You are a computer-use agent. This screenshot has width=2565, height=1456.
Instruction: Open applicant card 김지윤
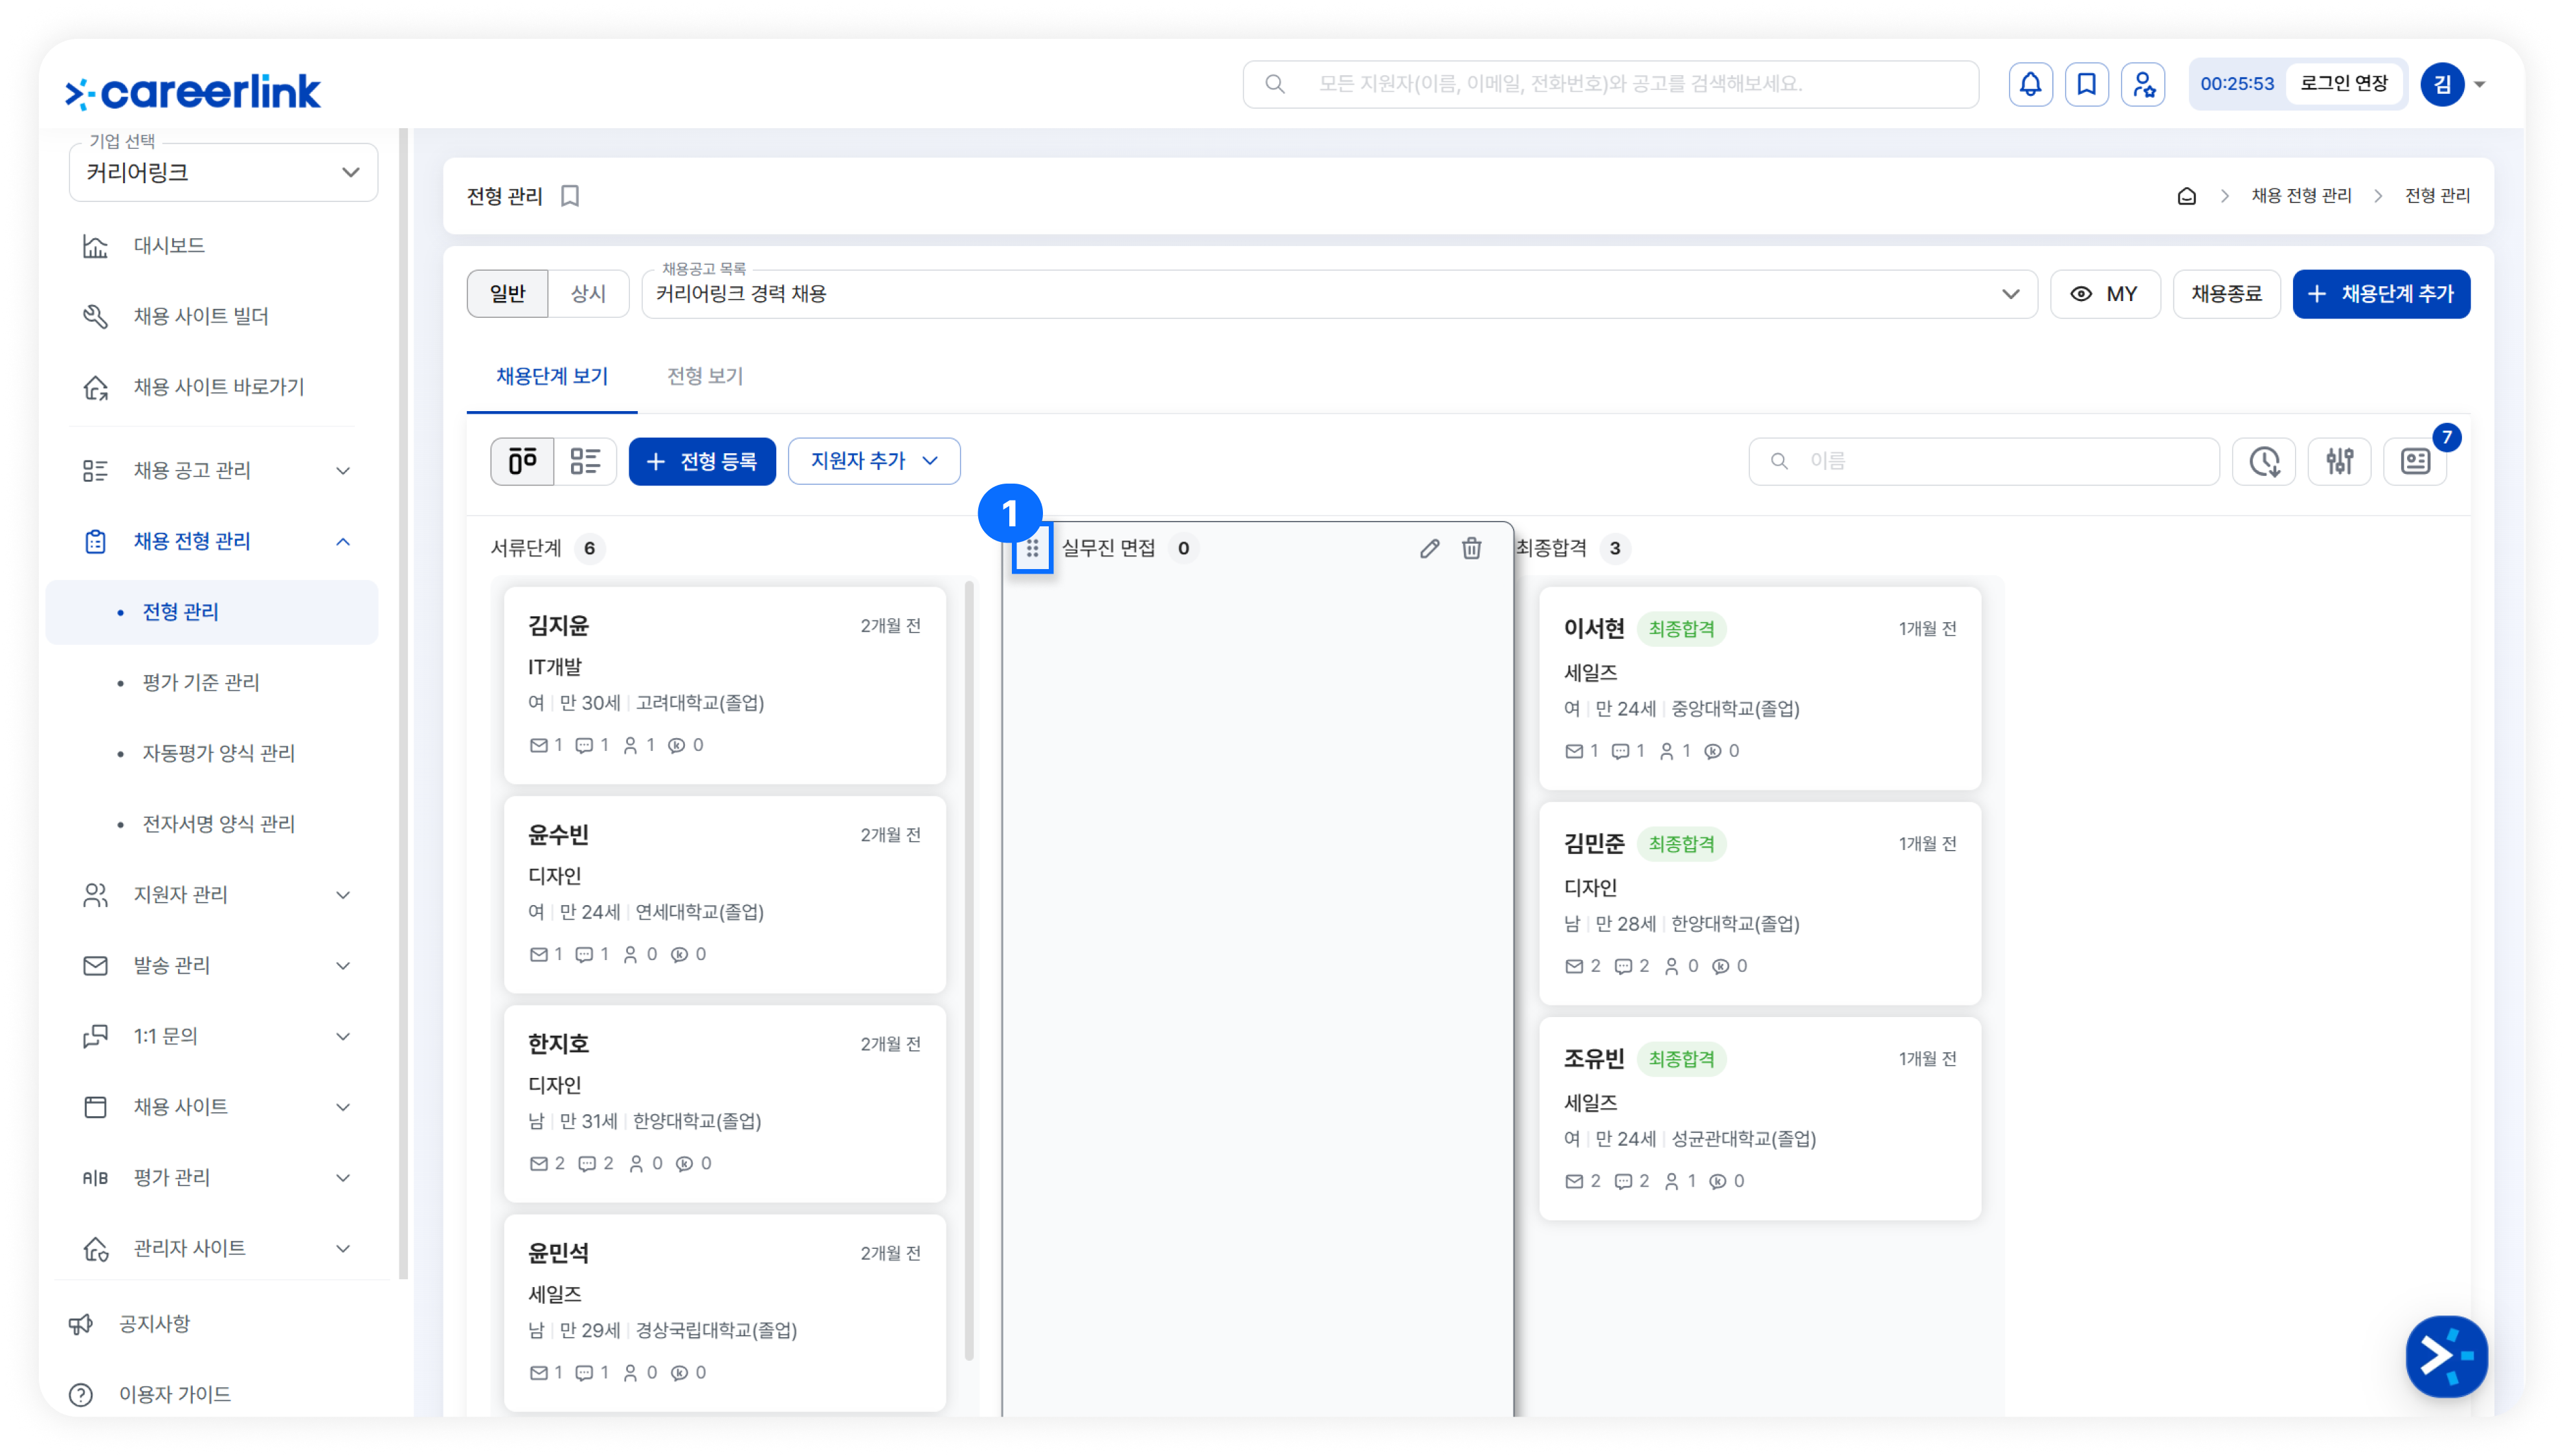tap(724, 685)
